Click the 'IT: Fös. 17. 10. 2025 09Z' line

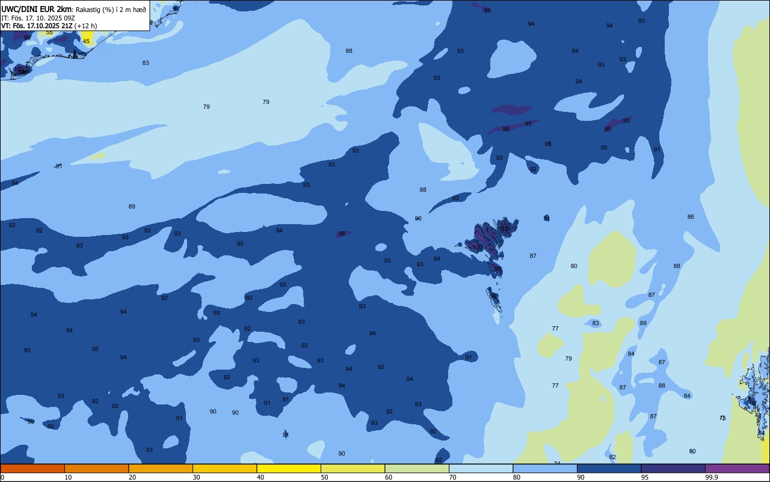38,18
